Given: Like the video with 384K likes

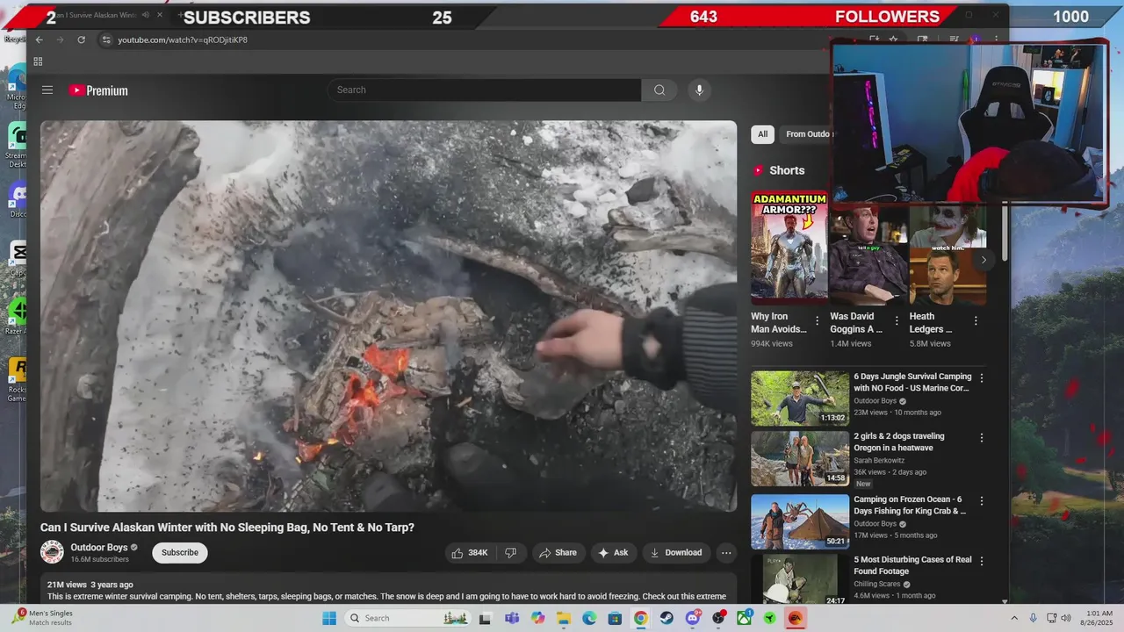Looking at the screenshot, I should point(470,553).
